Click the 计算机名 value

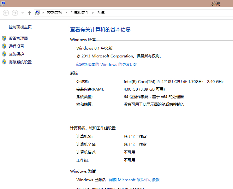click(x=135, y=137)
